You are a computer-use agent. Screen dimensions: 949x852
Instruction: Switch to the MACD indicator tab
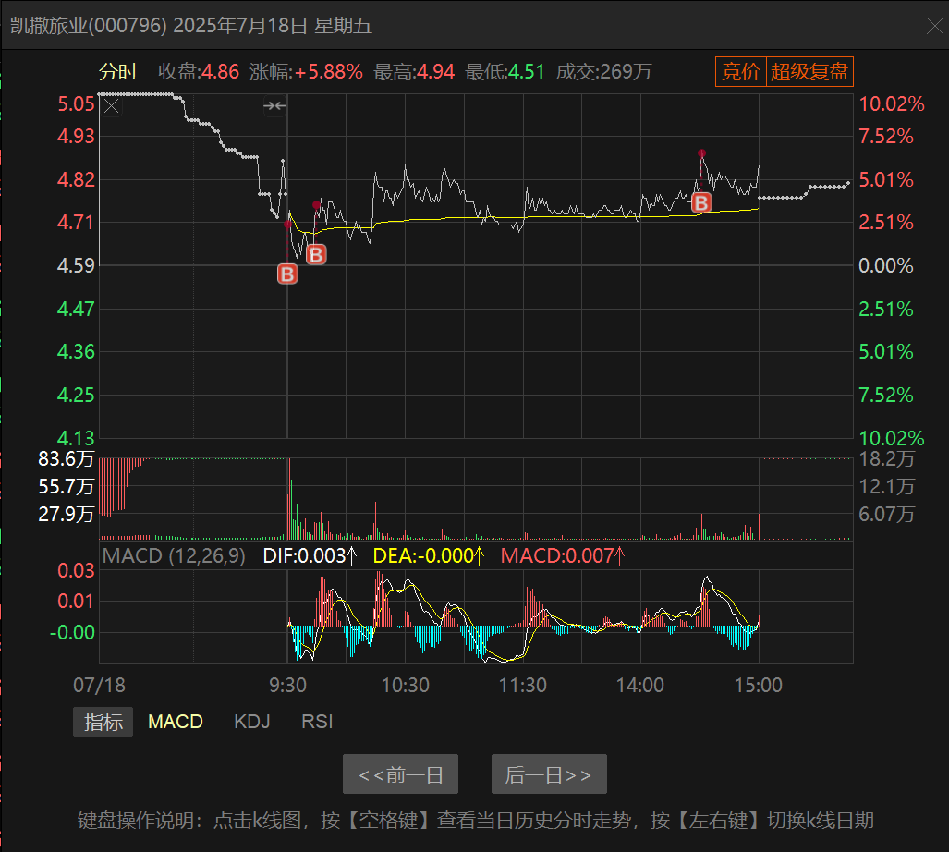(176, 722)
